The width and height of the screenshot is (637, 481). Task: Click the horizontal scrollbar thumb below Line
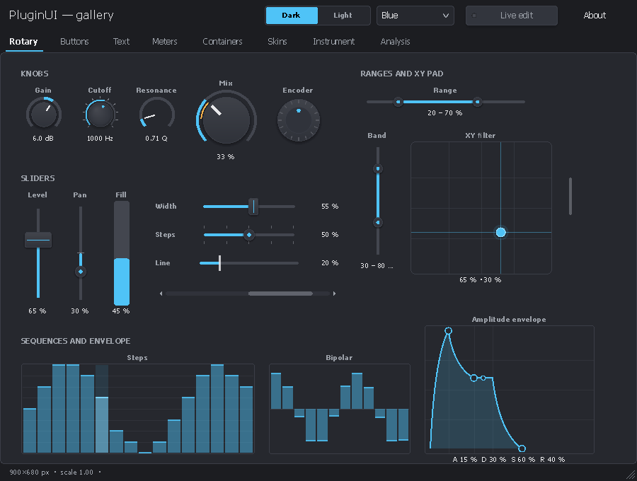pos(280,294)
